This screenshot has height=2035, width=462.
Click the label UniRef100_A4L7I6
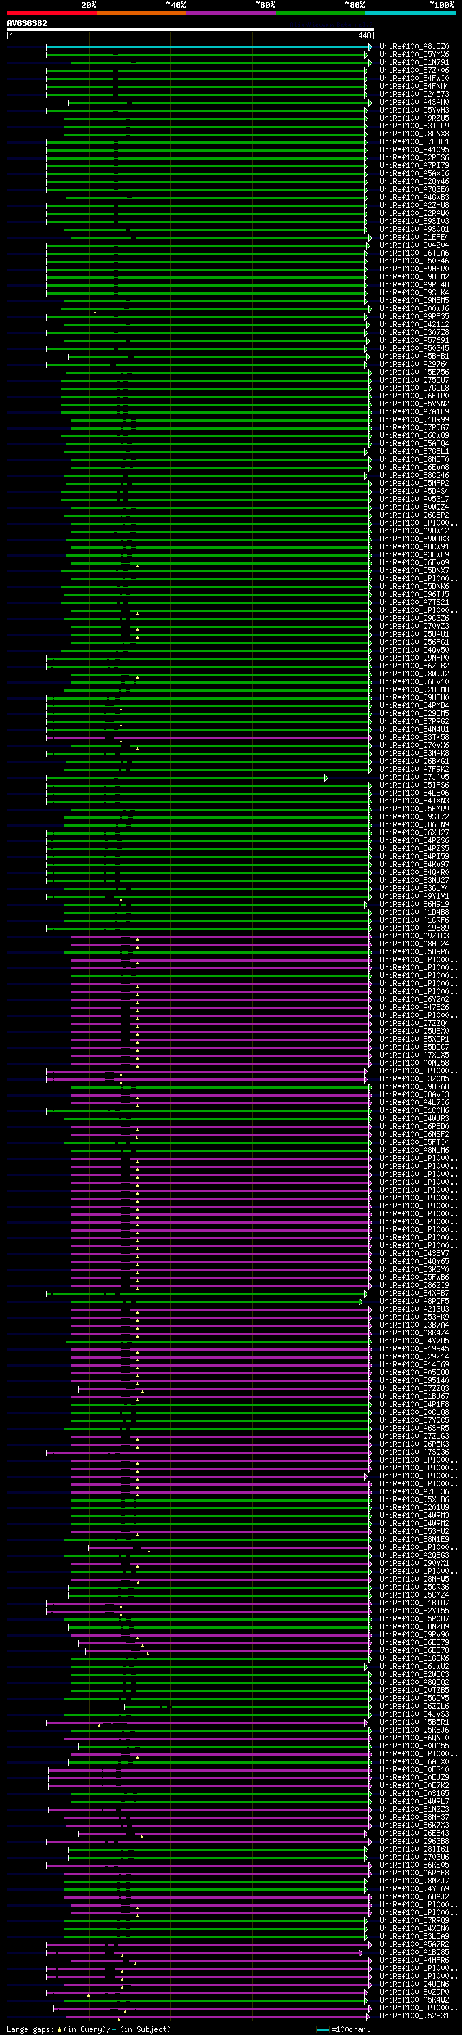(x=414, y=1104)
